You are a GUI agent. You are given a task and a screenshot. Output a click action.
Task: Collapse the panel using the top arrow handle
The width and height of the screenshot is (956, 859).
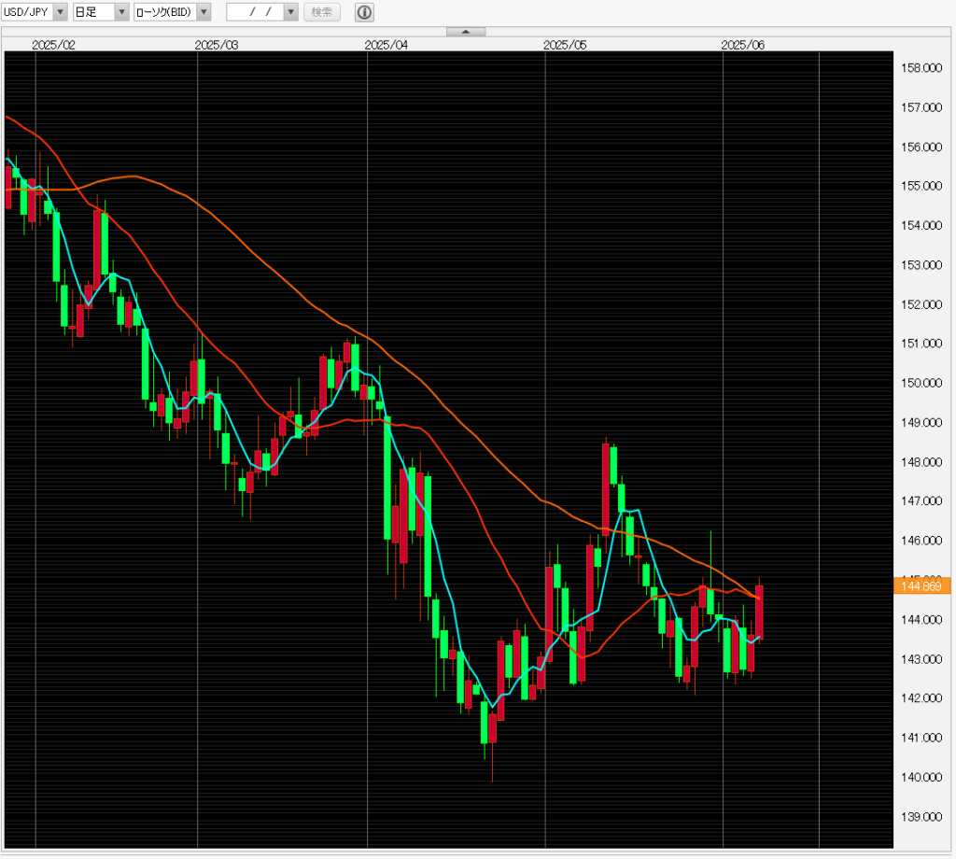(466, 32)
